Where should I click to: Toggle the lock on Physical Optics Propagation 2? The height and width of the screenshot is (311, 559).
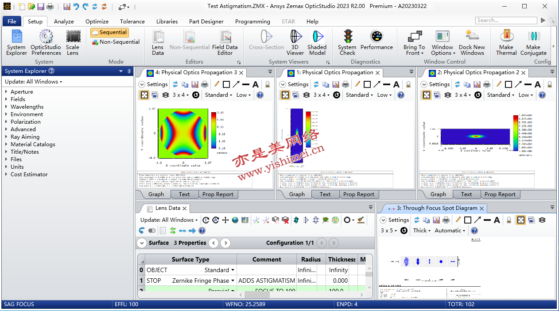coord(550,84)
